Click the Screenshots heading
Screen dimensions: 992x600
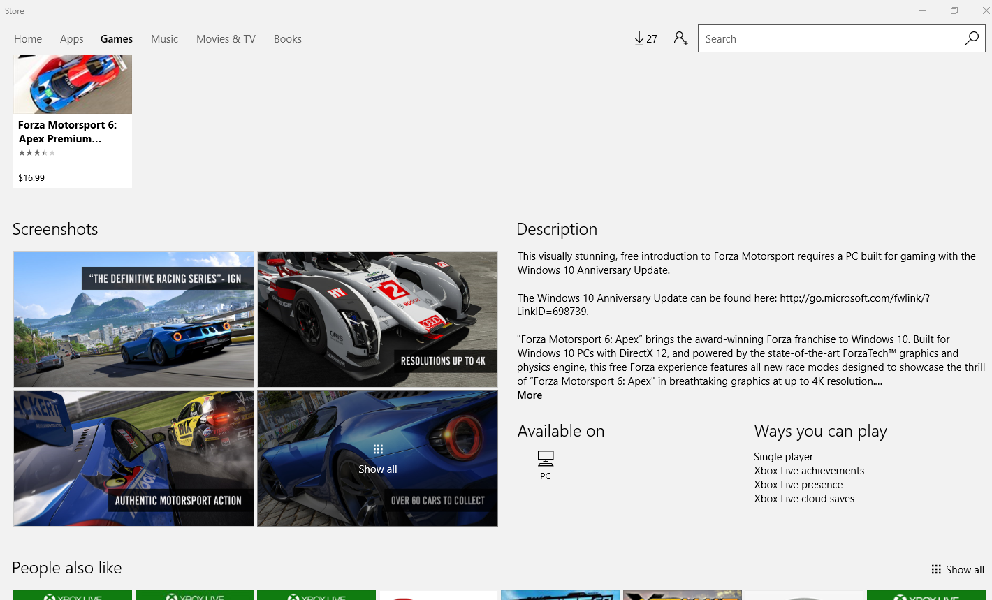pyautogui.click(x=55, y=229)
